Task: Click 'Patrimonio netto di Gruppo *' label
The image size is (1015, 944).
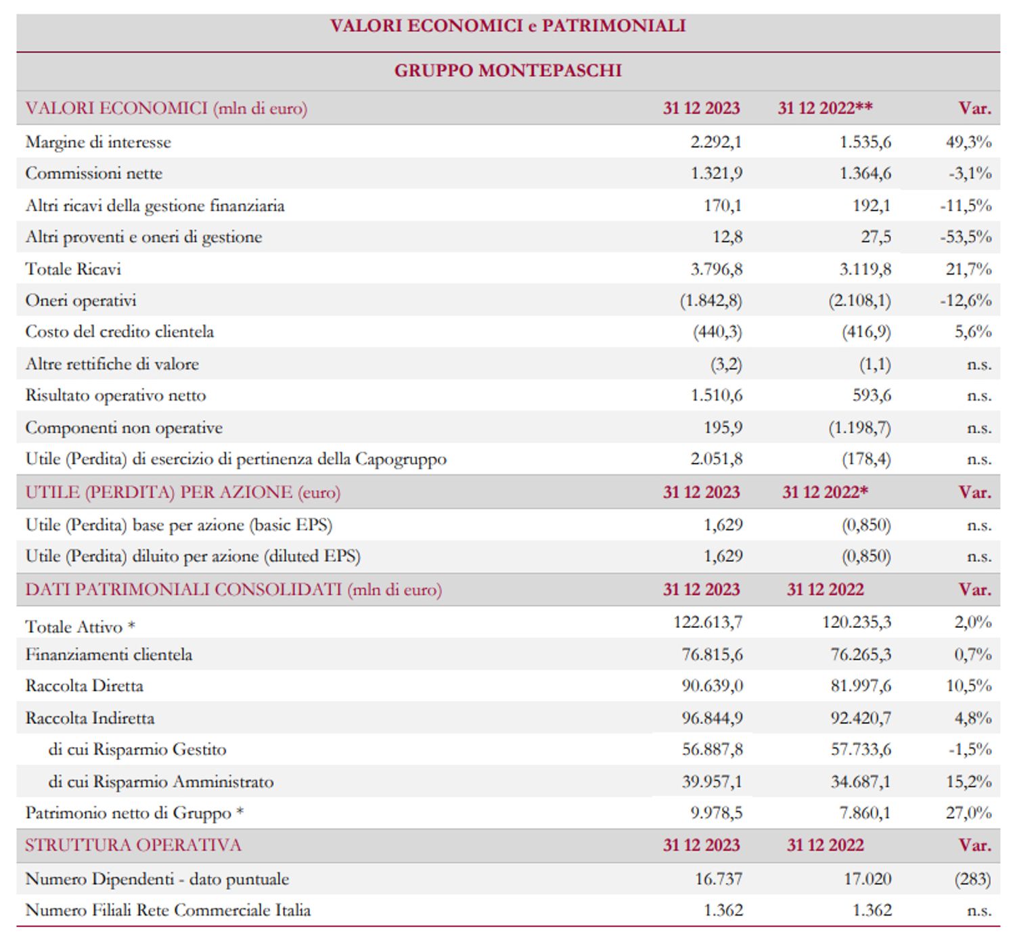Action: (x=134, y=813)
